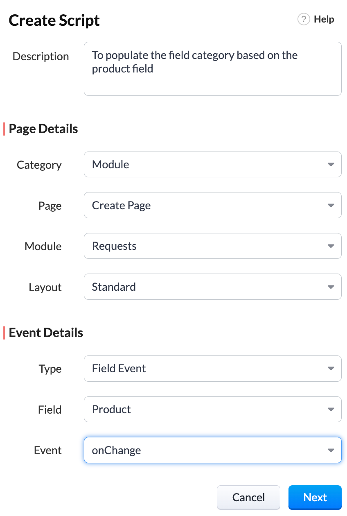Click the arrow icon in onChange field
The width and height of the screenshot is (347, 516).
point(331,450)
